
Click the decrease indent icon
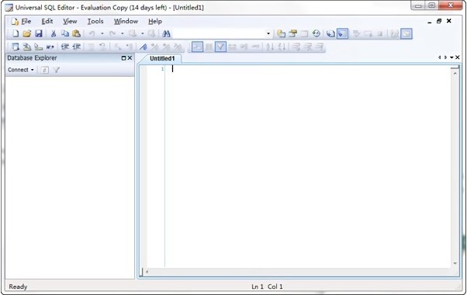click(77, 47)
